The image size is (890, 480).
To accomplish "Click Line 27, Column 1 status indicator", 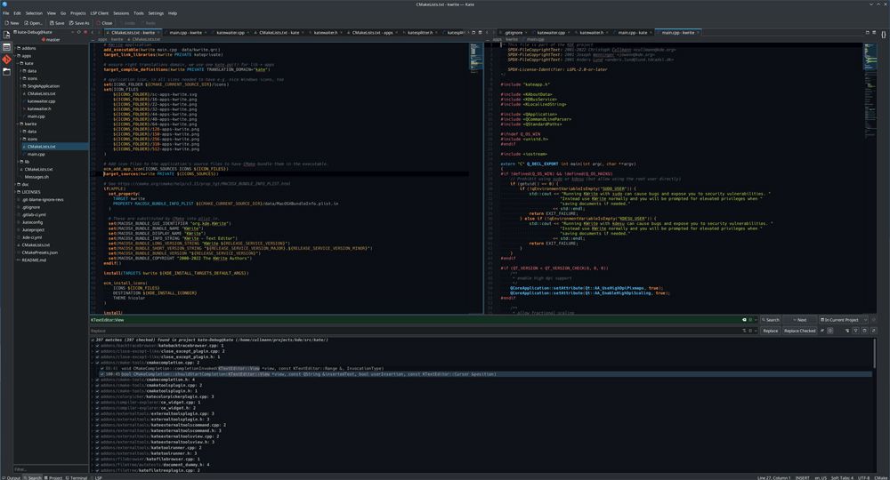I will click(x=773, y=477).
